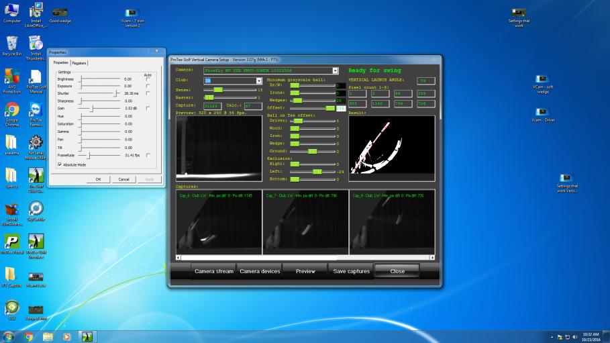Launch Google Chrome from the desktop icon
610x343 pixels.
point(11,115)
